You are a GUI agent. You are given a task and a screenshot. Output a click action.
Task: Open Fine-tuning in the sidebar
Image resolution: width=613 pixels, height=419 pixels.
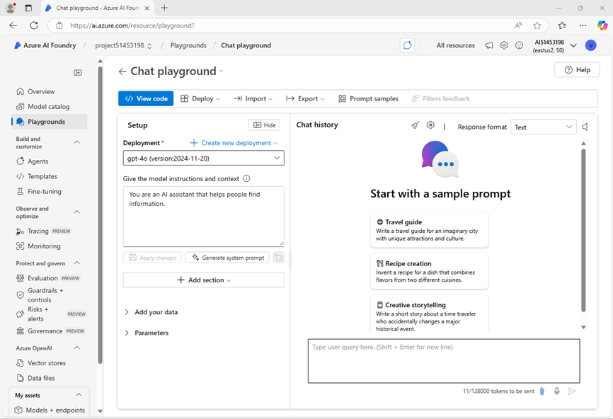(x=44, y=192)
